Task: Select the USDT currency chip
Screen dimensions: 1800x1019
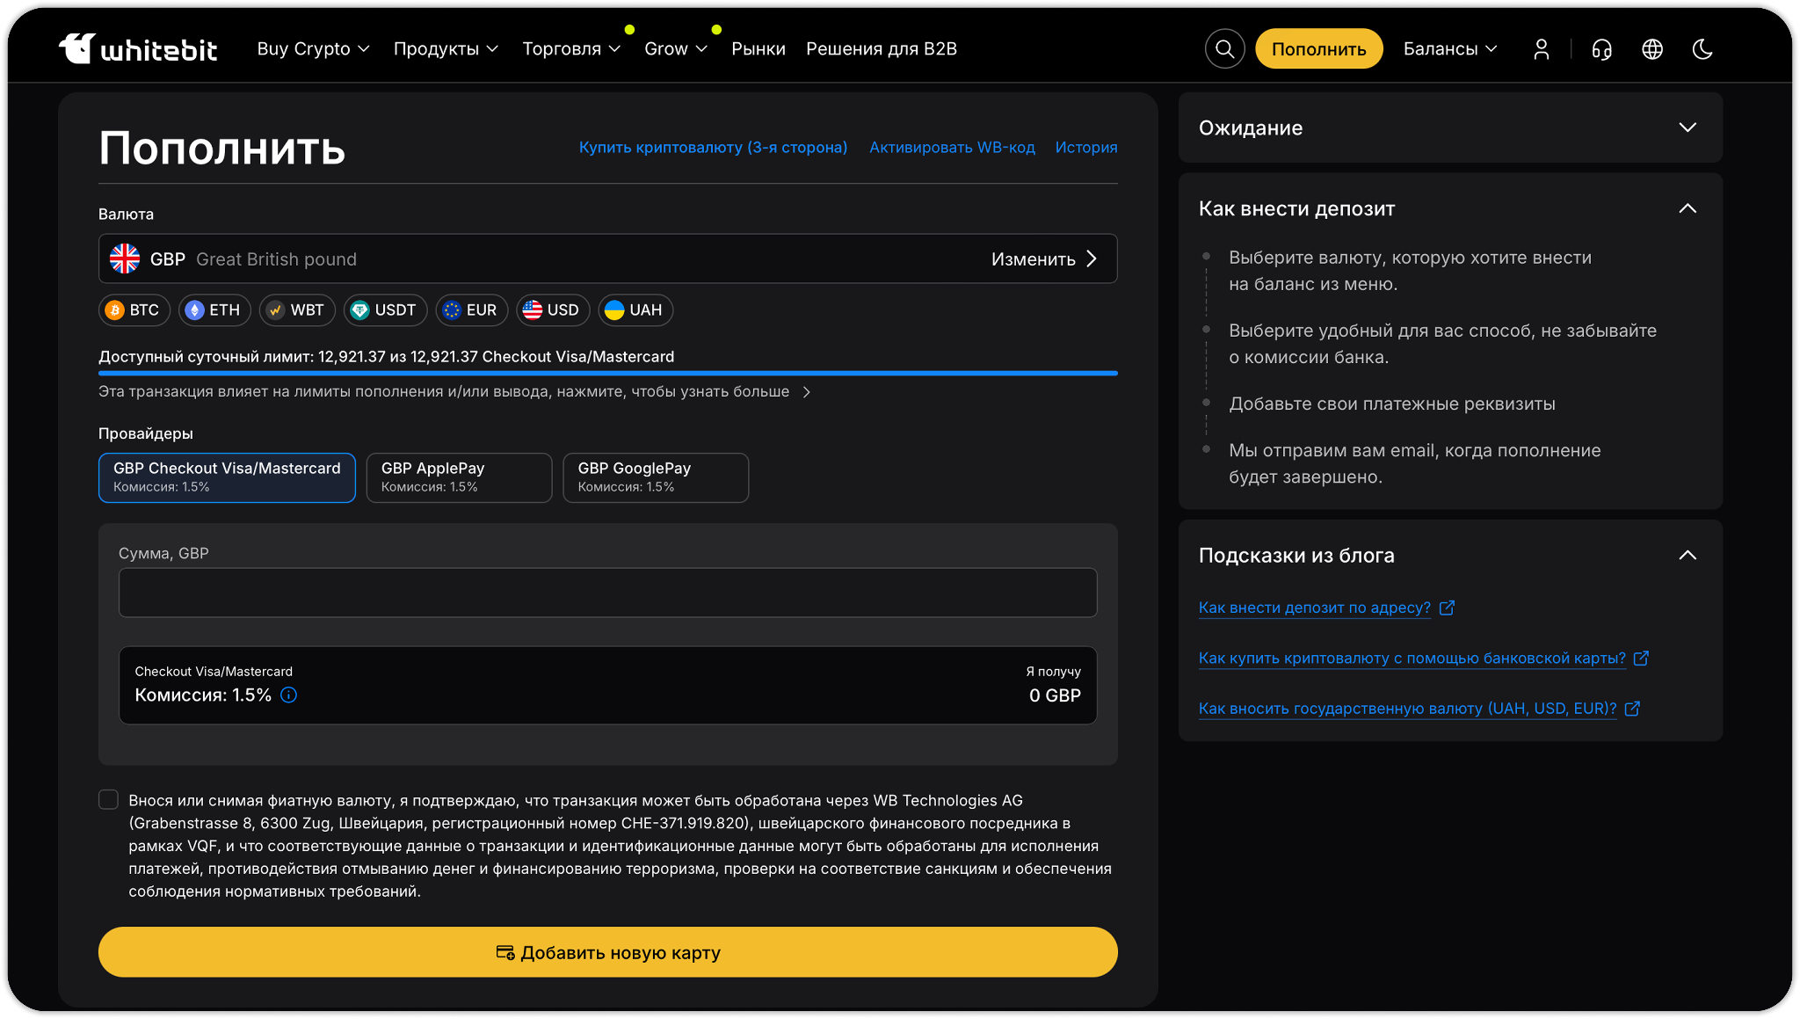Action: pos(385,309)
